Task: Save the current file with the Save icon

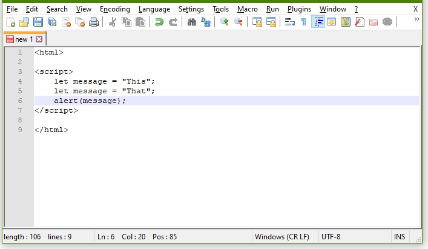Action: coord(38,22)
